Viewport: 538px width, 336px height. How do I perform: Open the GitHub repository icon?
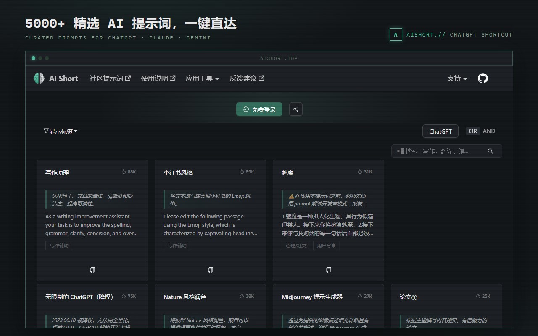[483, 78]
